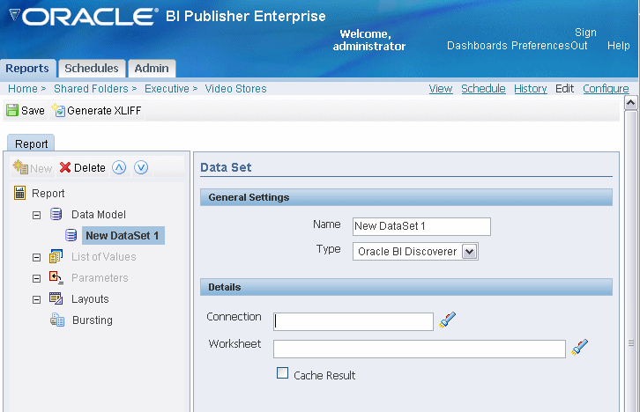The height and width of the screenshot is (412, 640).
Task: Click the New DataSet 1 database icon
Action: [71, 235]
